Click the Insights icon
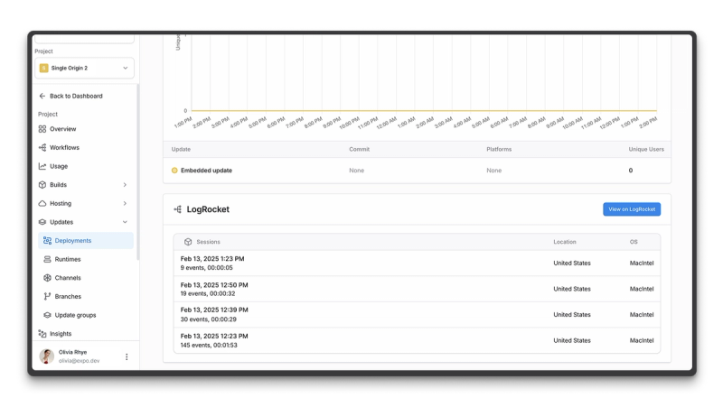723x407 pixels. [42, 333]
